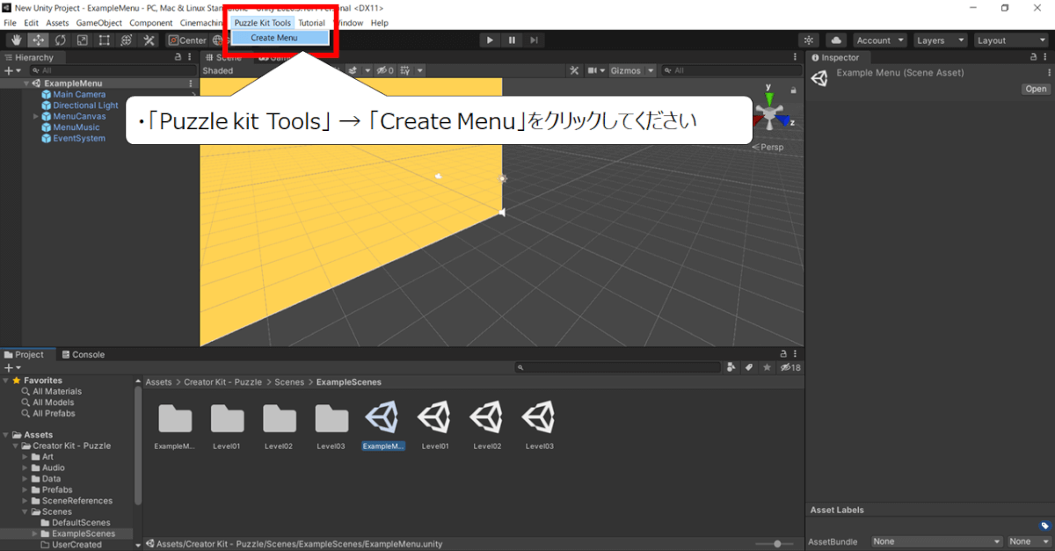This screenshot has height=551, width=1055.
Task: Toggle scene gizmo lock icon
Action: click(x=793, y=89)
